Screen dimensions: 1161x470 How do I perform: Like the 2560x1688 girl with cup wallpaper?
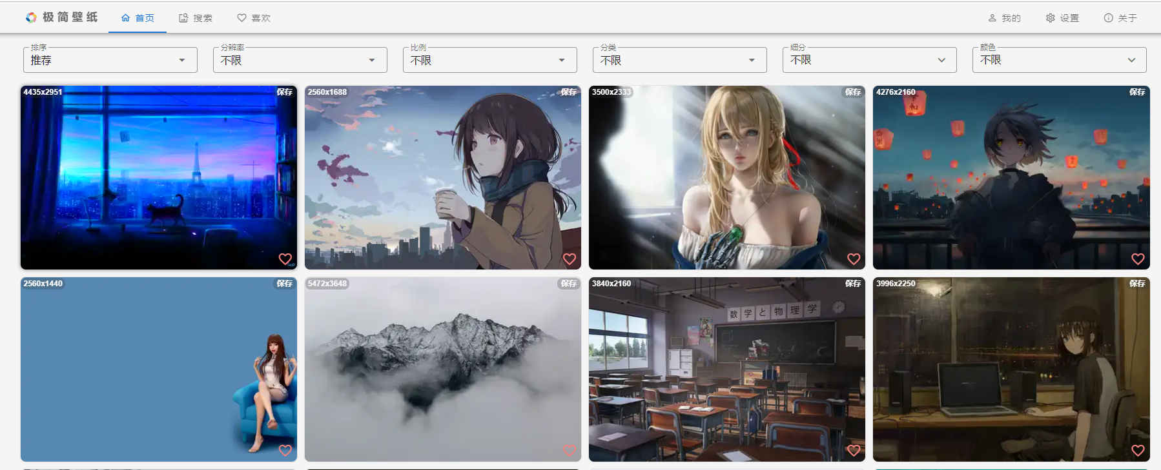point(570,259)
